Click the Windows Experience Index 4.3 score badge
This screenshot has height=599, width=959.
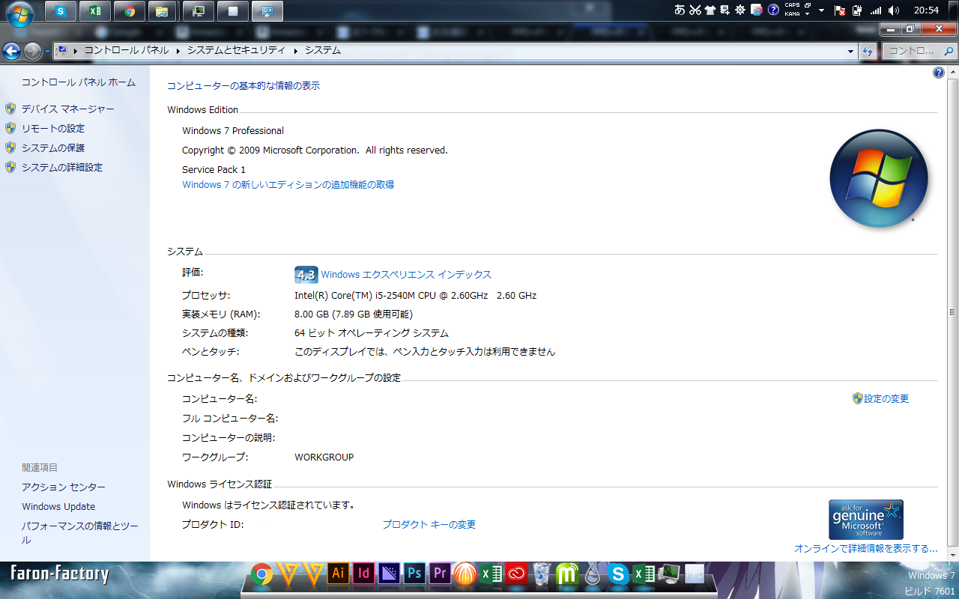tap(306, 275)
